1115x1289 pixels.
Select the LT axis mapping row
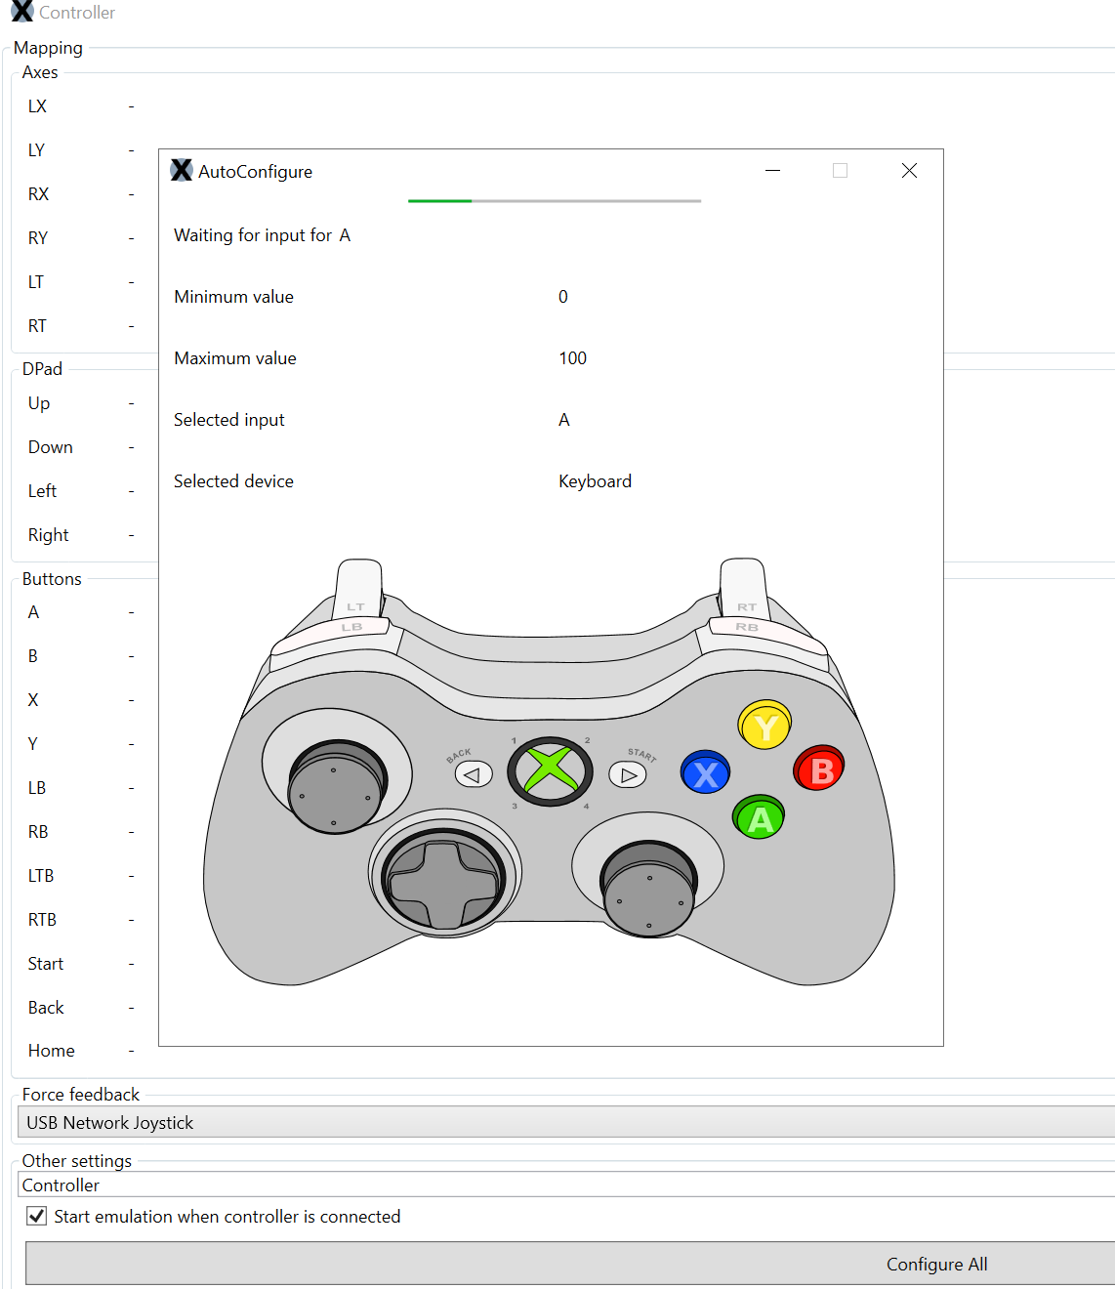(x=83, y=281)
